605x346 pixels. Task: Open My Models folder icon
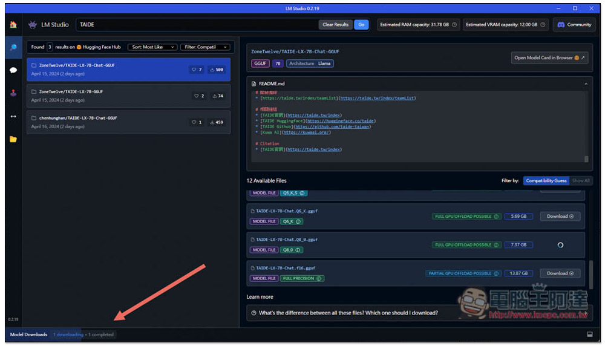[x=13, y=139]
